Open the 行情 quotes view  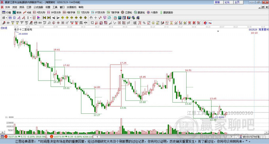pyautogui.click(x=7, y=13)
